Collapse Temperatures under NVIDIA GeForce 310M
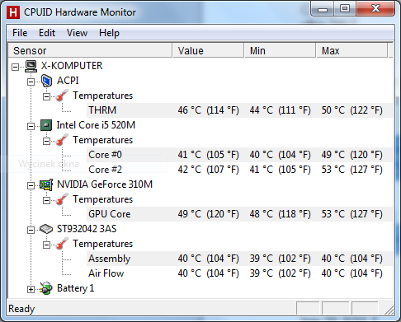This screenshot has height=322, width=401. [46, 200]
